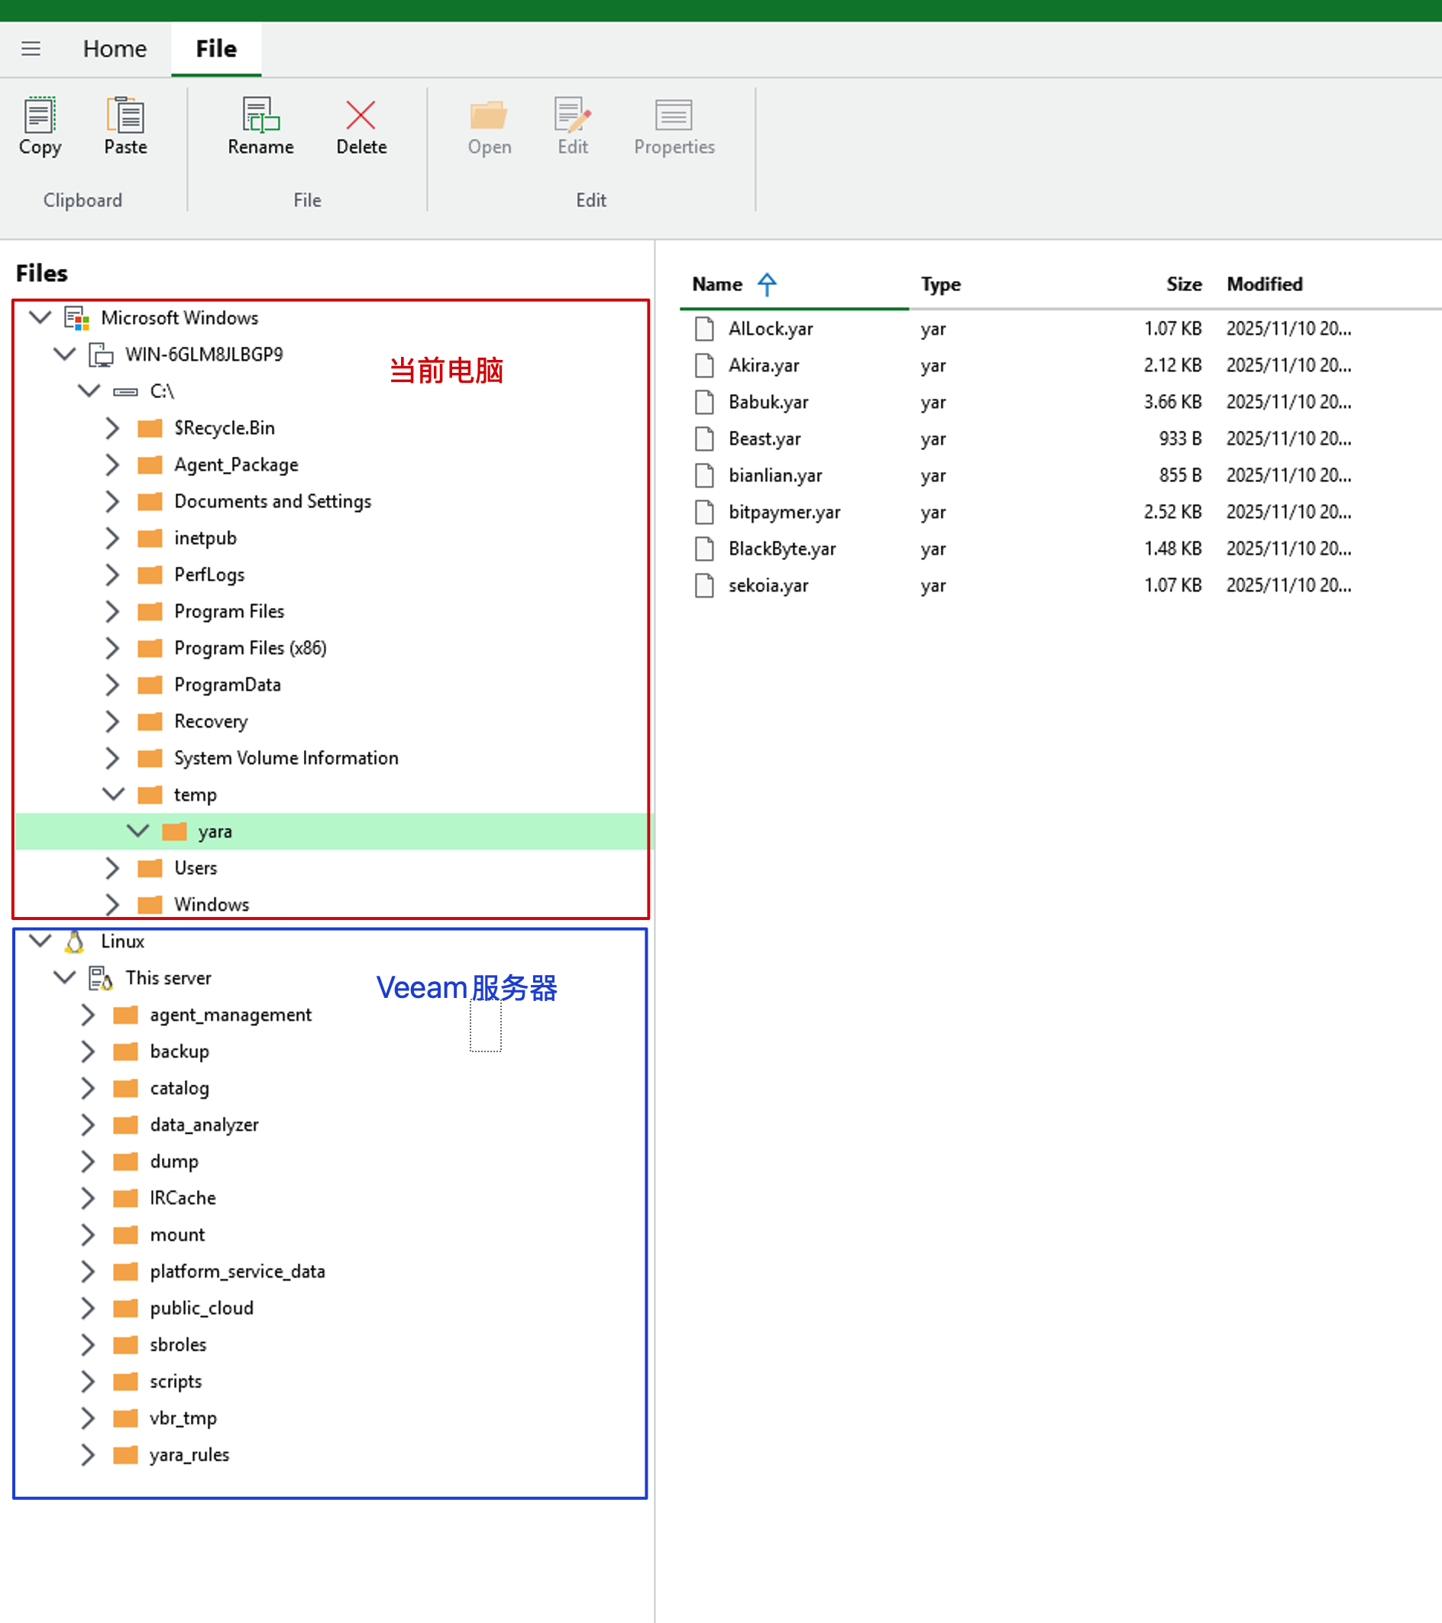
Task: Collapse the Linux tree node
Action: [40, 941]
